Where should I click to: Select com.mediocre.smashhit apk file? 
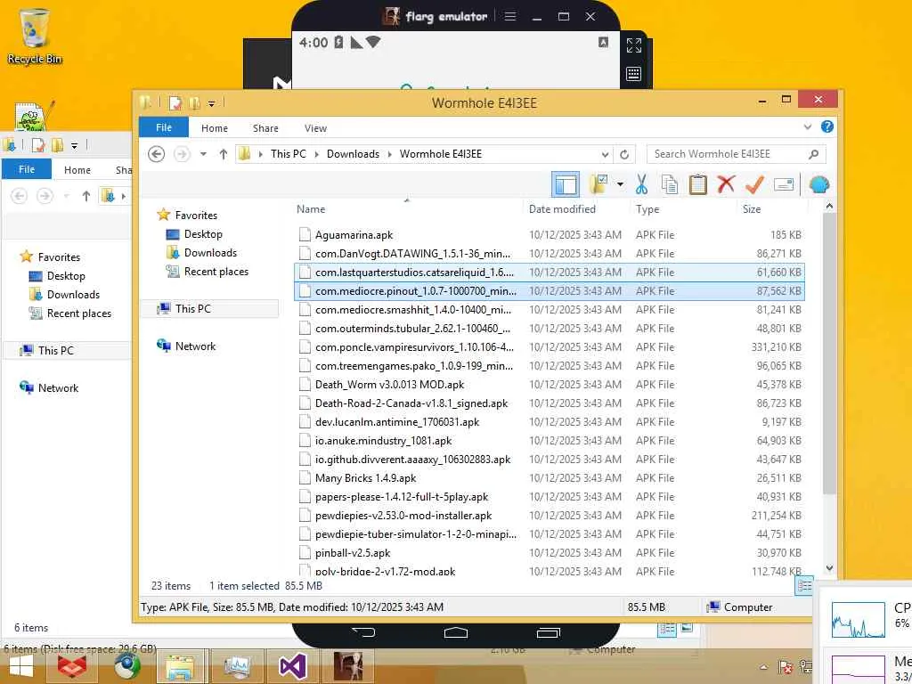tap(549, 309)
